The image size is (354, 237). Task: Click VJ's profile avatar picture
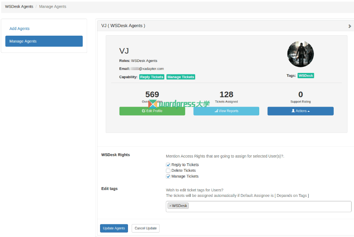(301, 54)
